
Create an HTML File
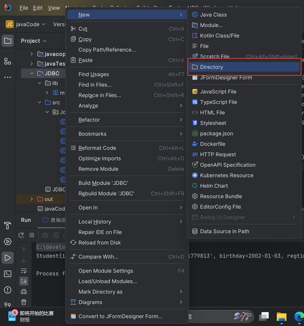tap(244, 112)
